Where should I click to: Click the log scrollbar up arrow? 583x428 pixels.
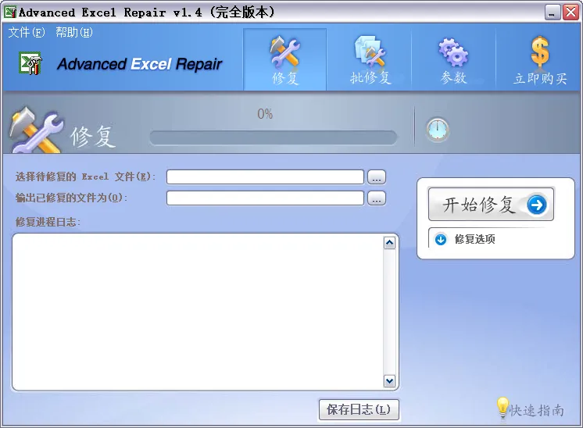click(x=389, y=243)
